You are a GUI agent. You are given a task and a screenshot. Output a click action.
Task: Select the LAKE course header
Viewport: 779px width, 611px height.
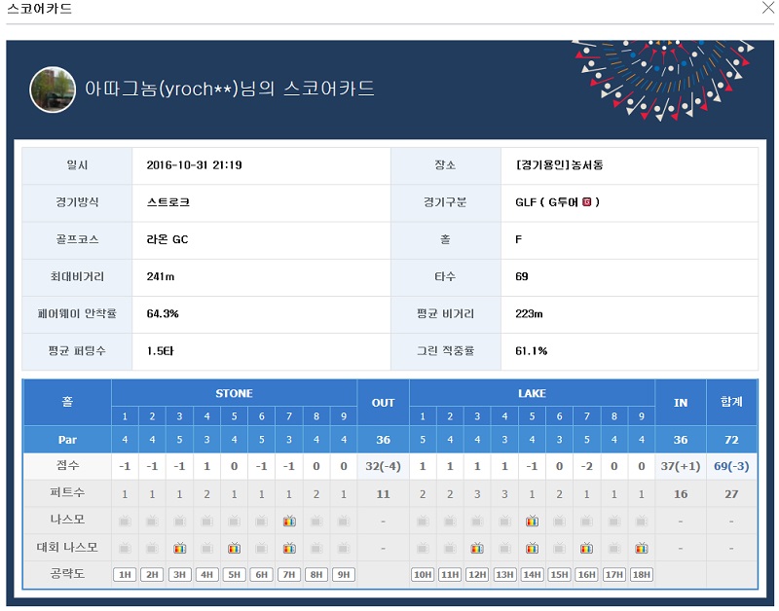tap(532, 393)
